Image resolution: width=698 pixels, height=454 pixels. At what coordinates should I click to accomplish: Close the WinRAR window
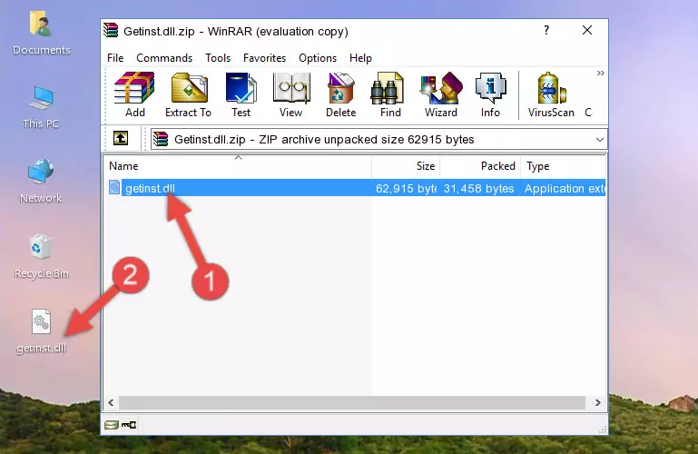587,30
